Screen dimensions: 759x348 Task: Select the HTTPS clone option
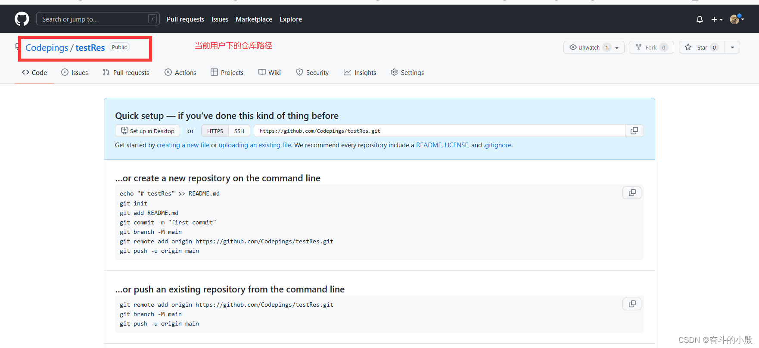(x=215, y=131)
